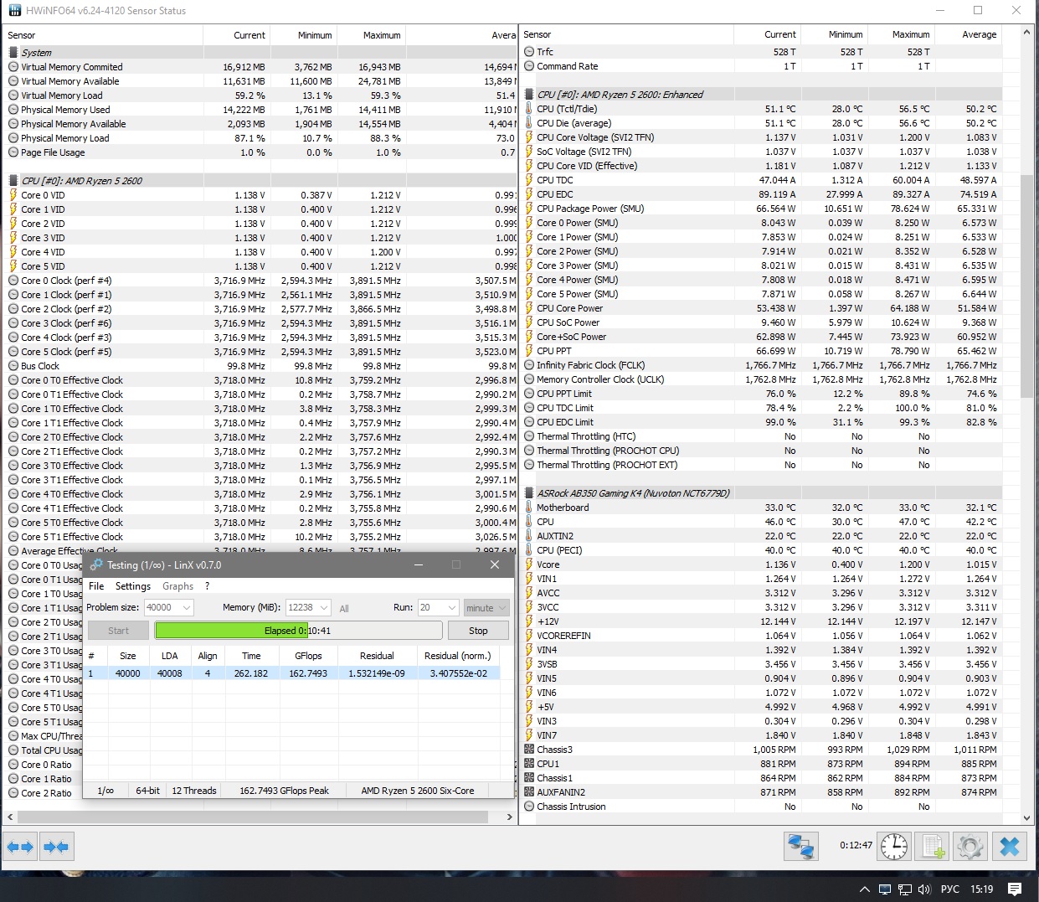
Task: Show hidden tray icons chevron
Action: [x=865, y=889]
